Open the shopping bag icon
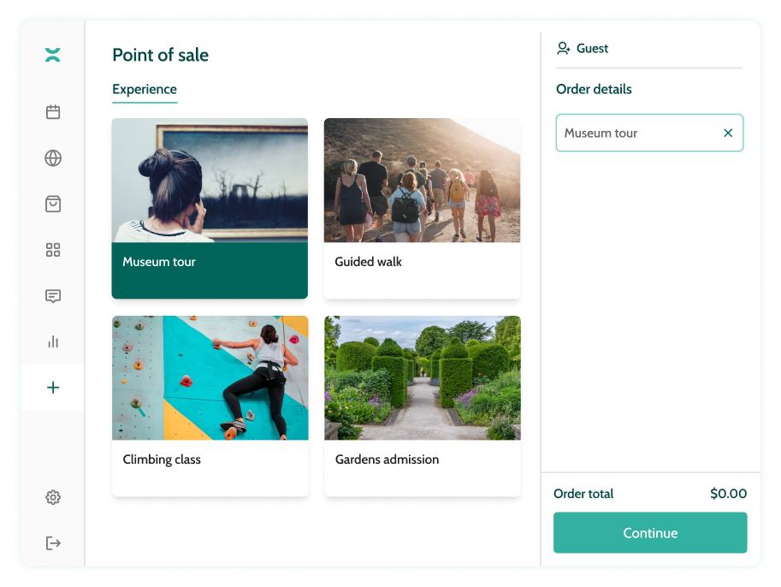 53,204
